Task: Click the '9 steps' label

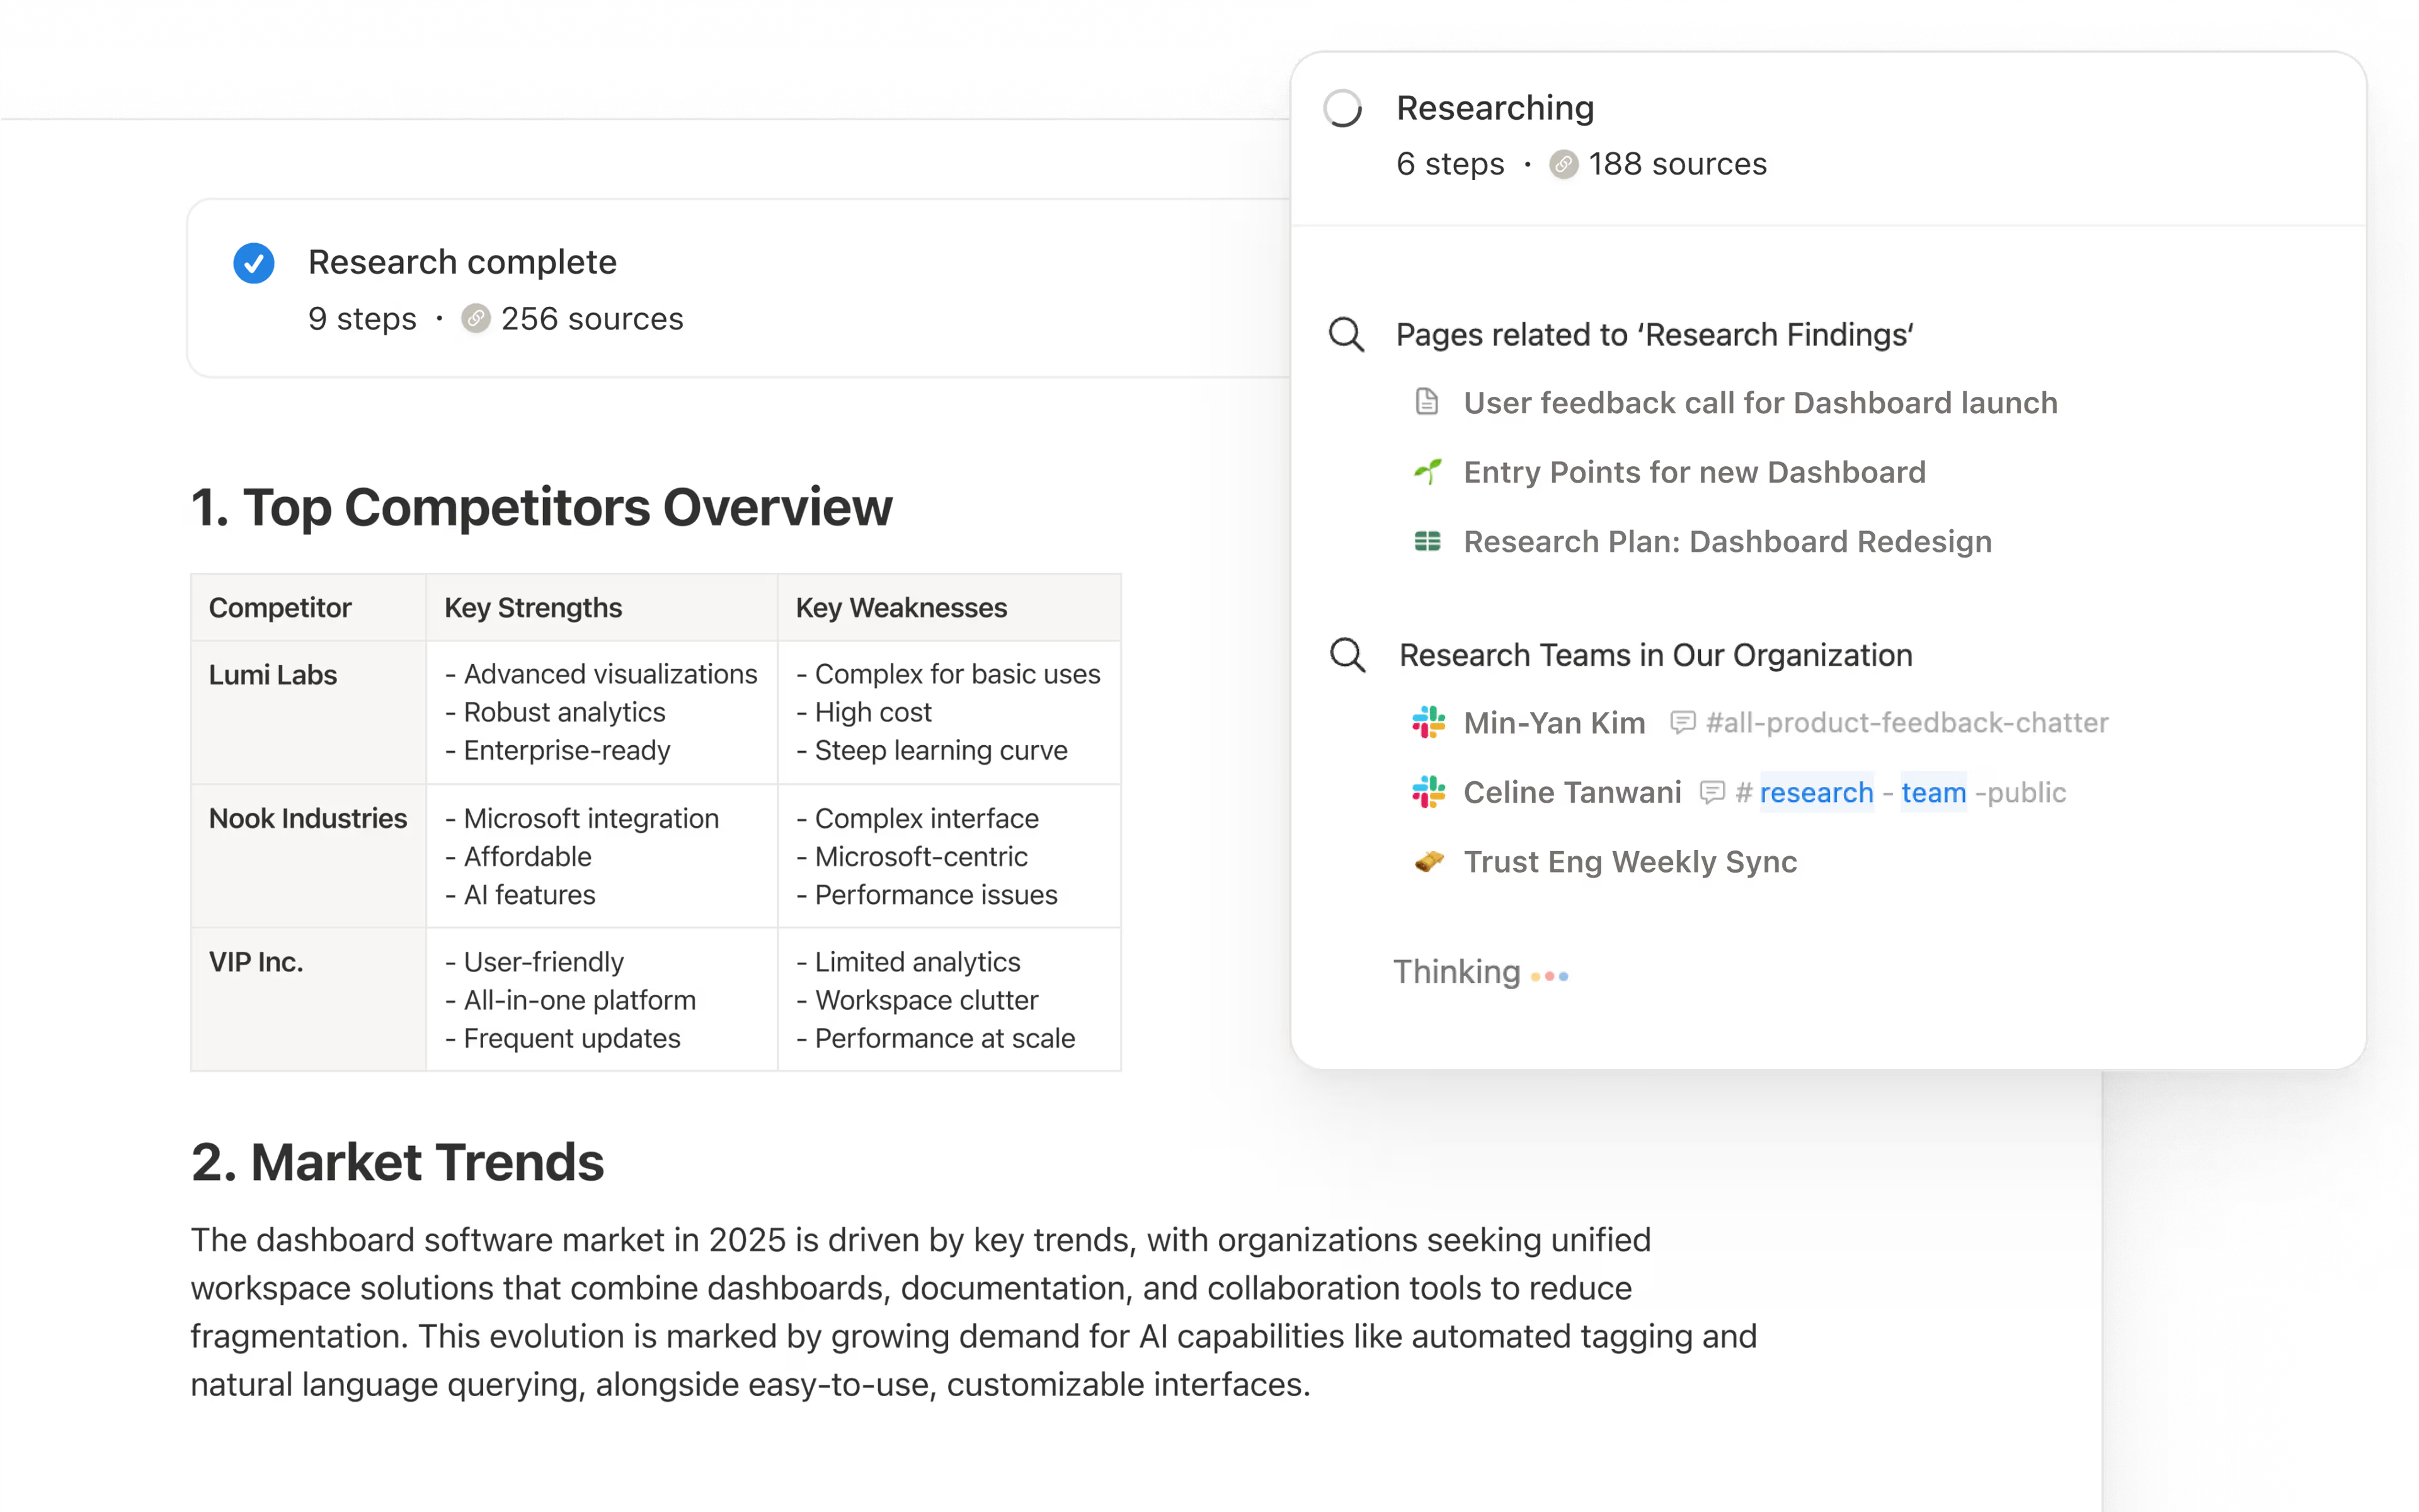Action: pos(362,319)
